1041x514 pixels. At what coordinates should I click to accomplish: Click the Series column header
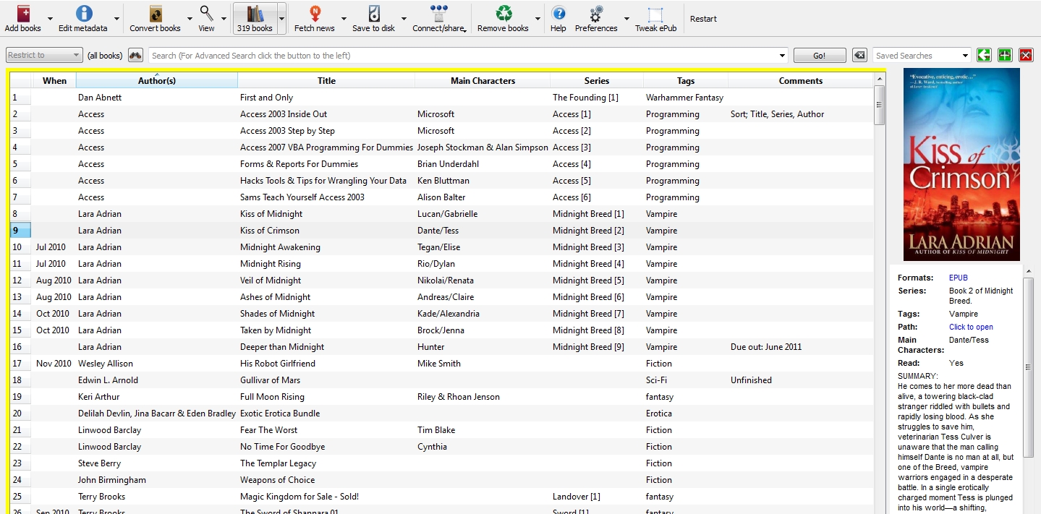(x=596, y=81)
